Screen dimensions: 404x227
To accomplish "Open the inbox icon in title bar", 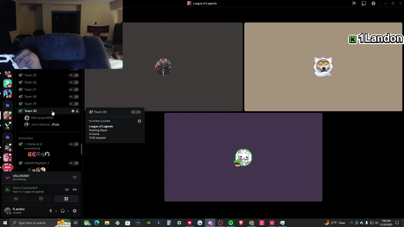I will pos(364,3).
